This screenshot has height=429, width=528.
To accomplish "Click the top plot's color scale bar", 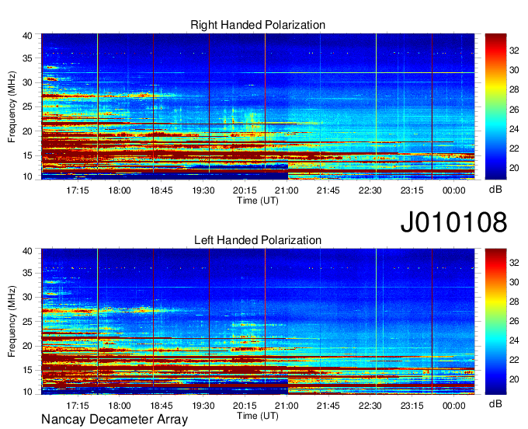I will [495, 106].
